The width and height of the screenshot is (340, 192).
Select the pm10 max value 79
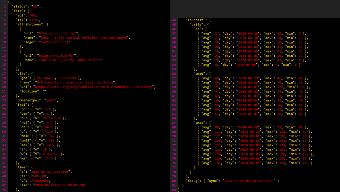[279, 82]
